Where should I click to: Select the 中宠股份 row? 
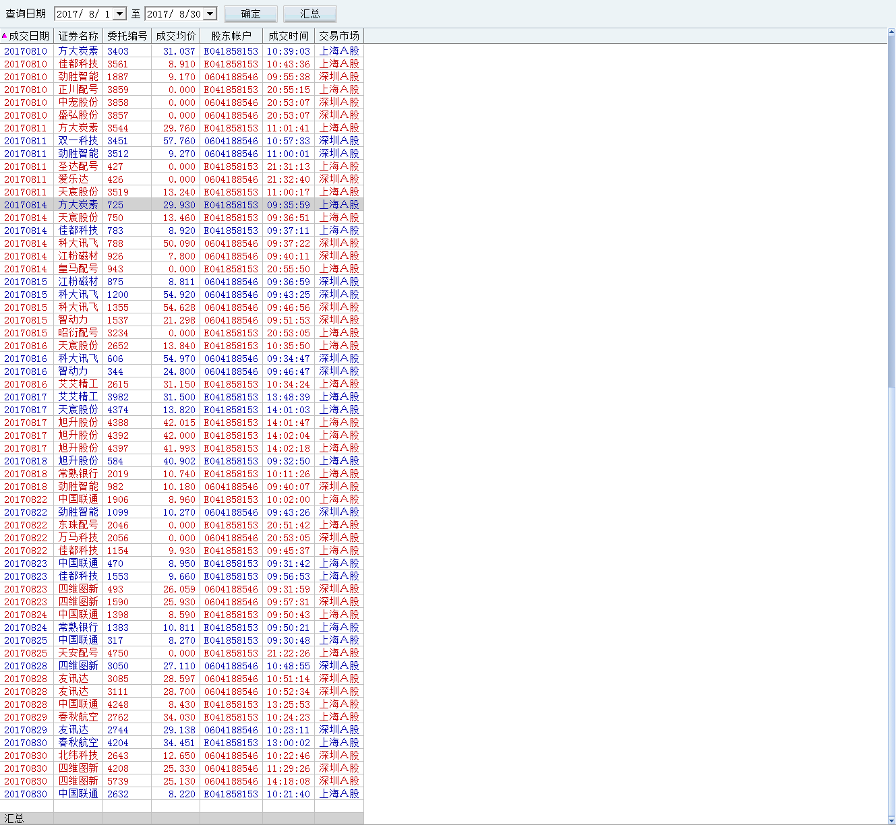[182, 102]
